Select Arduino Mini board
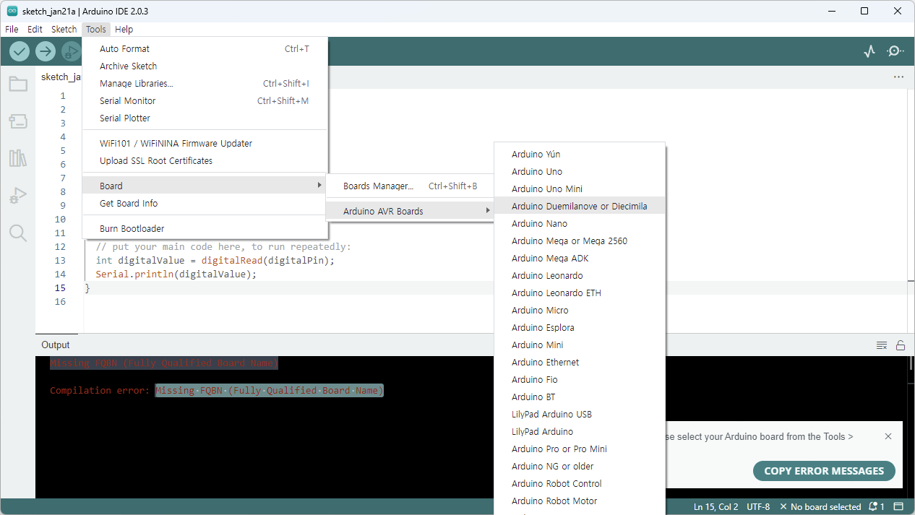915x515 pixels. coord(580,345)
